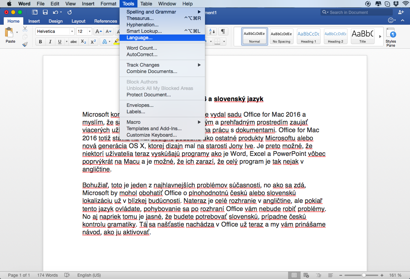Click the Format Painter brush icon
The image size is (410, 279).
25,44
